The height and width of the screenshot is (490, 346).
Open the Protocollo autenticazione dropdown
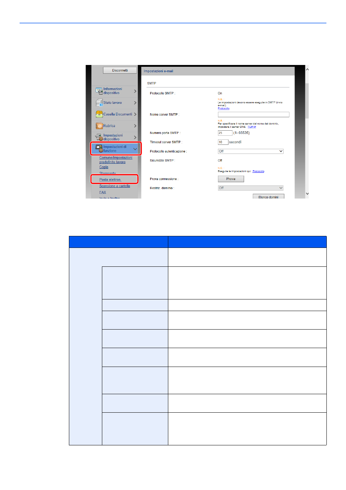[x=251, y=151]
